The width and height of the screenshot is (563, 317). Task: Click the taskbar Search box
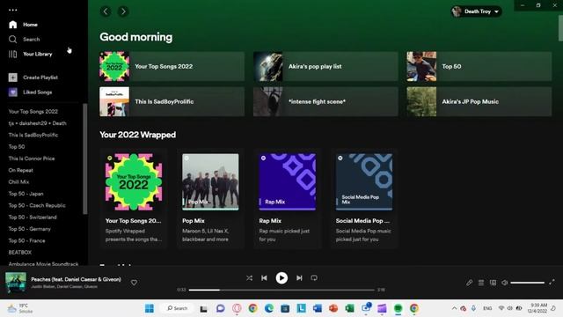(x=178, y=308)
